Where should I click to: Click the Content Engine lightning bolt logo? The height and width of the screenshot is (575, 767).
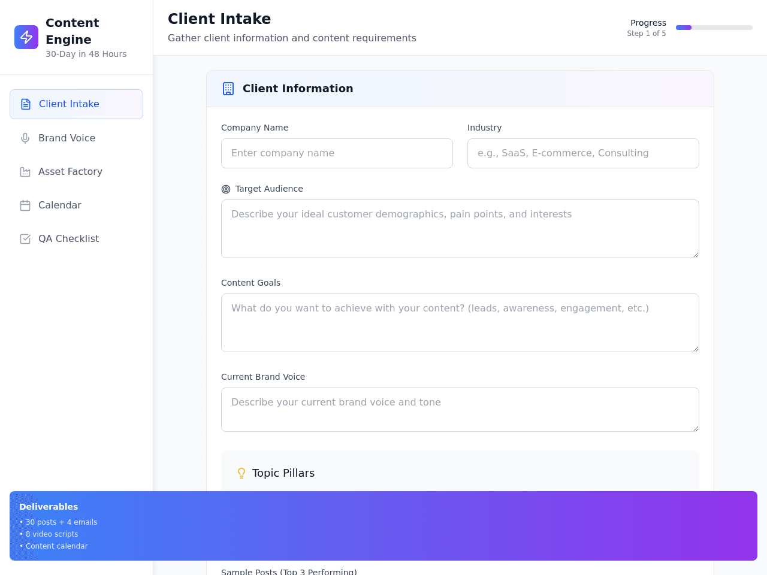coord(26,37)
